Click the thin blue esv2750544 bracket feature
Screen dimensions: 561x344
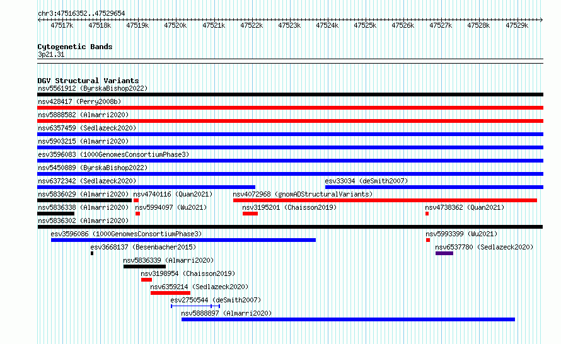pyautogui.click(x=195, y=306)
